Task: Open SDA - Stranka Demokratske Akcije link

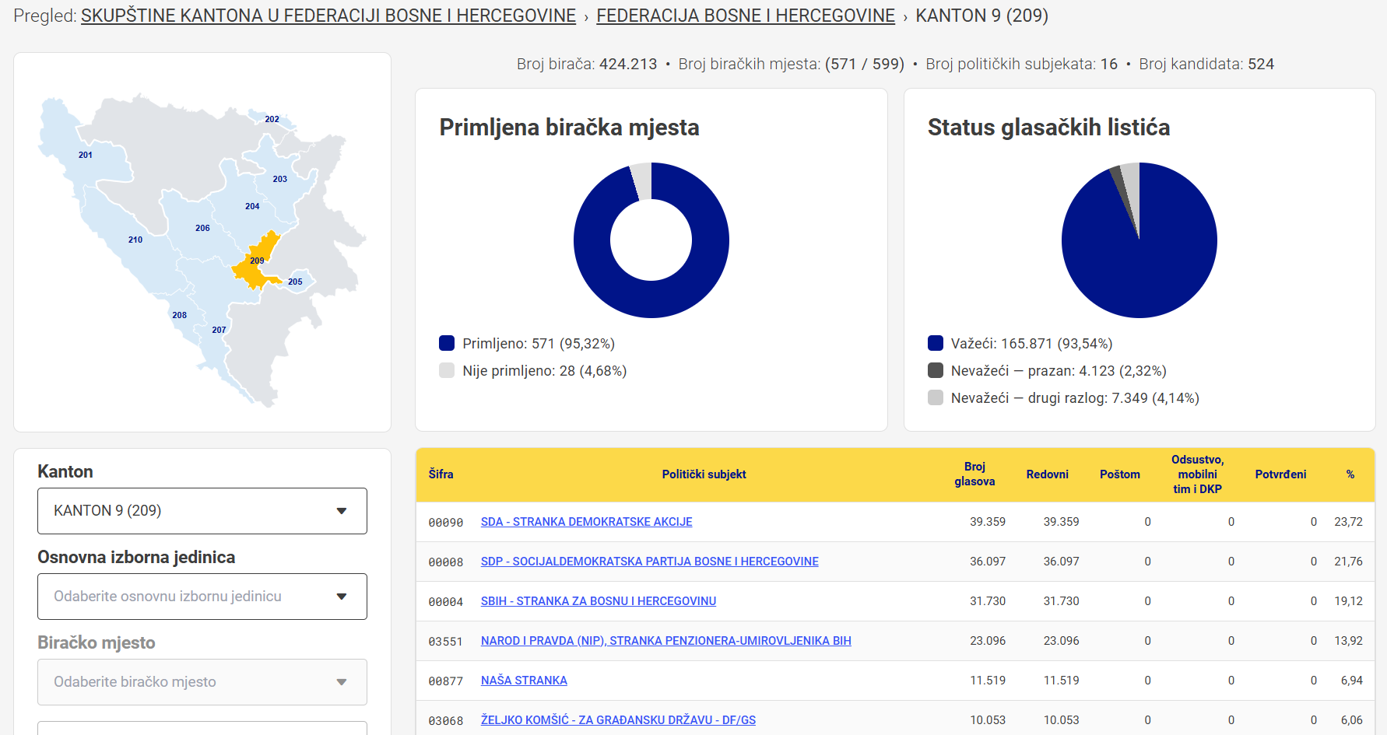Action: pos(586,522)
